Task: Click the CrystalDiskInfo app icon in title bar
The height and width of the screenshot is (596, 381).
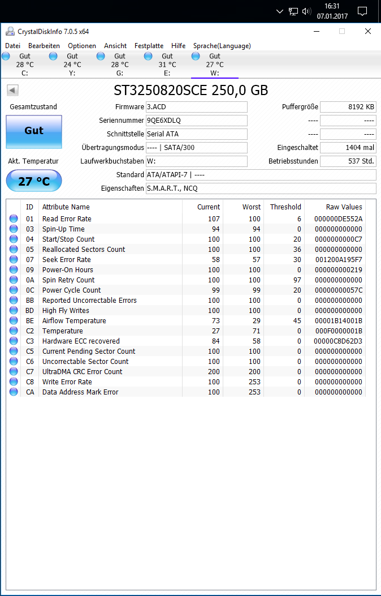Action: pos(10,32)
